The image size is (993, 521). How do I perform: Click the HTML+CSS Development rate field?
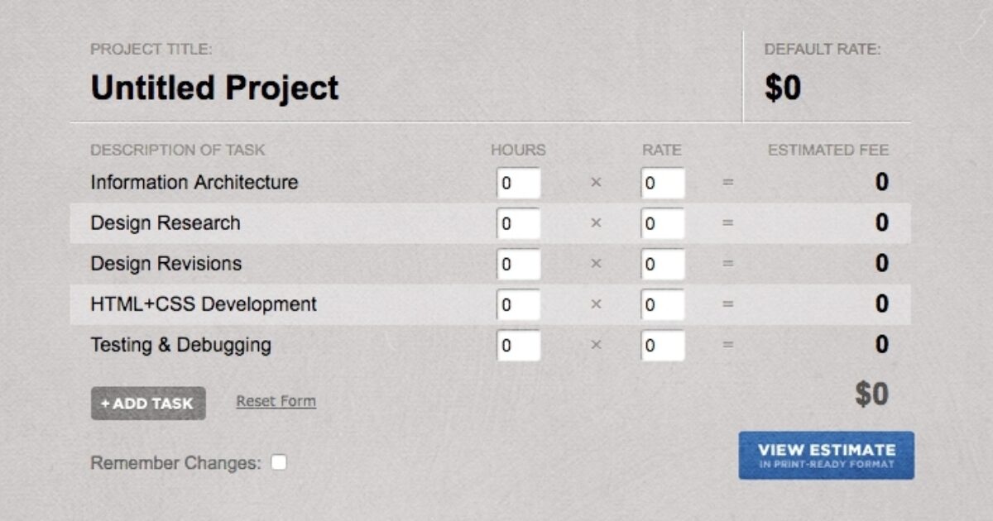(663, 304)
